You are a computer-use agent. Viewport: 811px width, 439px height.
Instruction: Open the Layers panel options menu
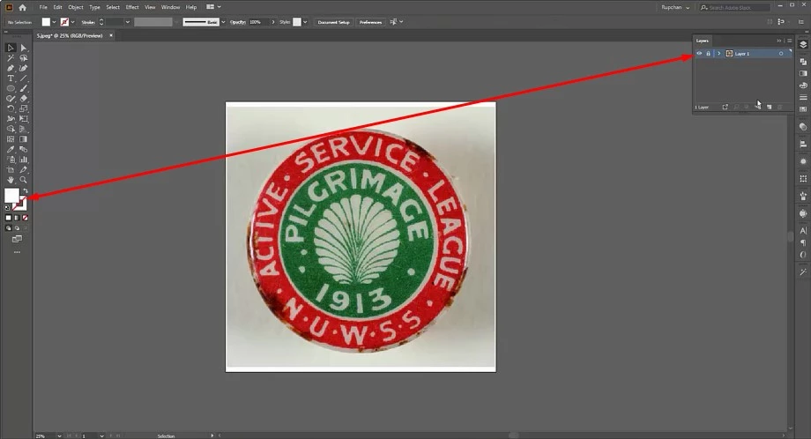(x=789, y=41)
